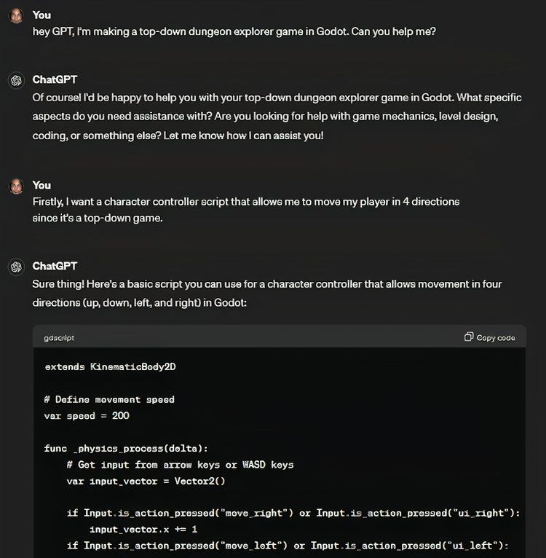Click the 'var speed = 200' code line
The width and height of the screenshot is (546, 558).
pos(87,416)
